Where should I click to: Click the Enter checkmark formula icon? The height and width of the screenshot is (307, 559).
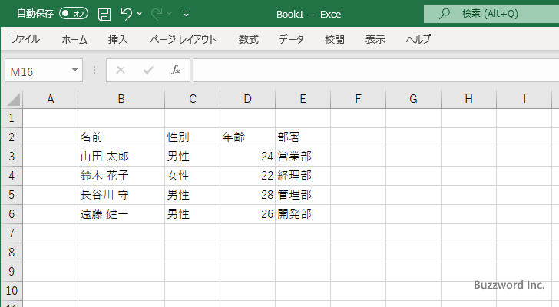(148, 70)
